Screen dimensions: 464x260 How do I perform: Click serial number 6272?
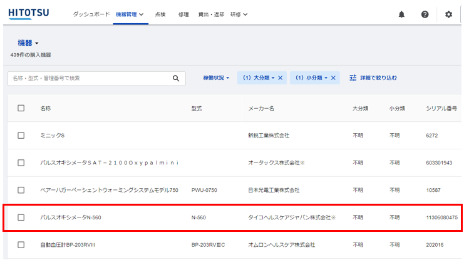(431, 136)
